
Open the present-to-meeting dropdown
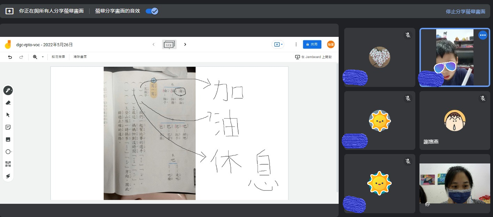(278, 45)
